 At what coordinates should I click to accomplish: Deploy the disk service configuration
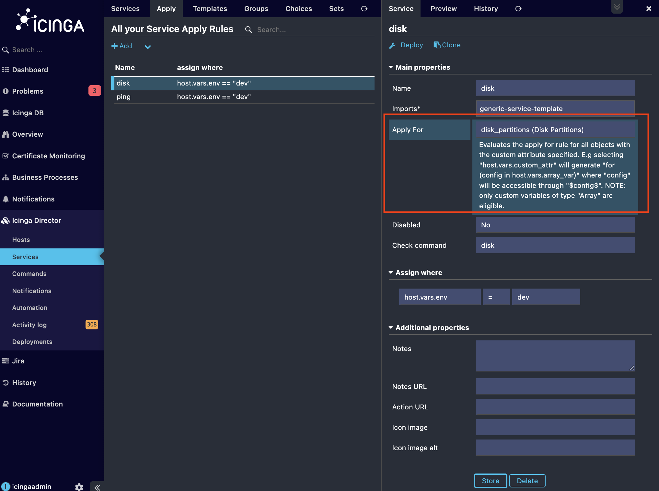point(406,45)
